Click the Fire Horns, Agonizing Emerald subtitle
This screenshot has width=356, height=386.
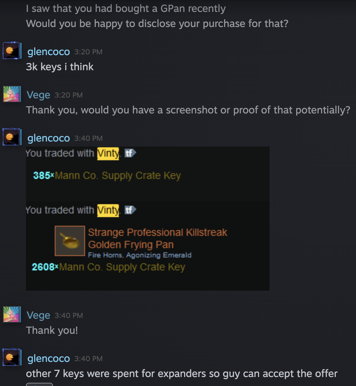click(x=140, y=255)
